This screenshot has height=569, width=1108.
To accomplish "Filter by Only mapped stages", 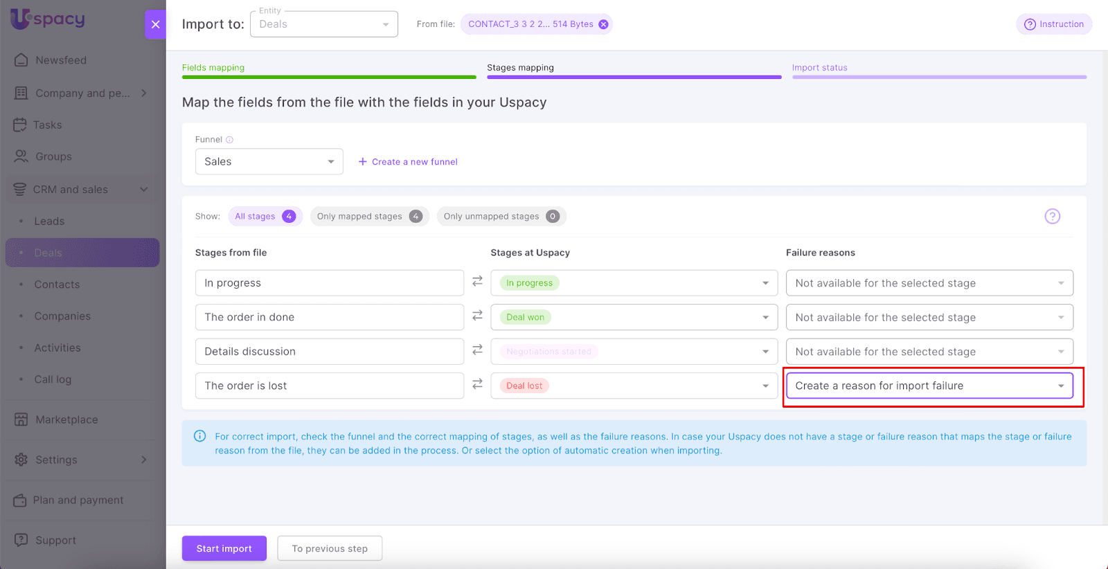I will point(369,217).
